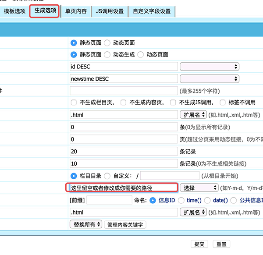
Task: Check the 不生成栏目页 checkbox
Action: (74, 103)
